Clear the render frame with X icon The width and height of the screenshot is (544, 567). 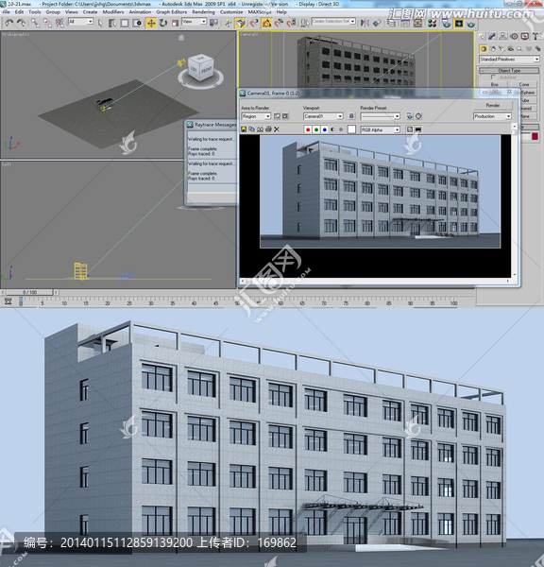click(277, 129)
